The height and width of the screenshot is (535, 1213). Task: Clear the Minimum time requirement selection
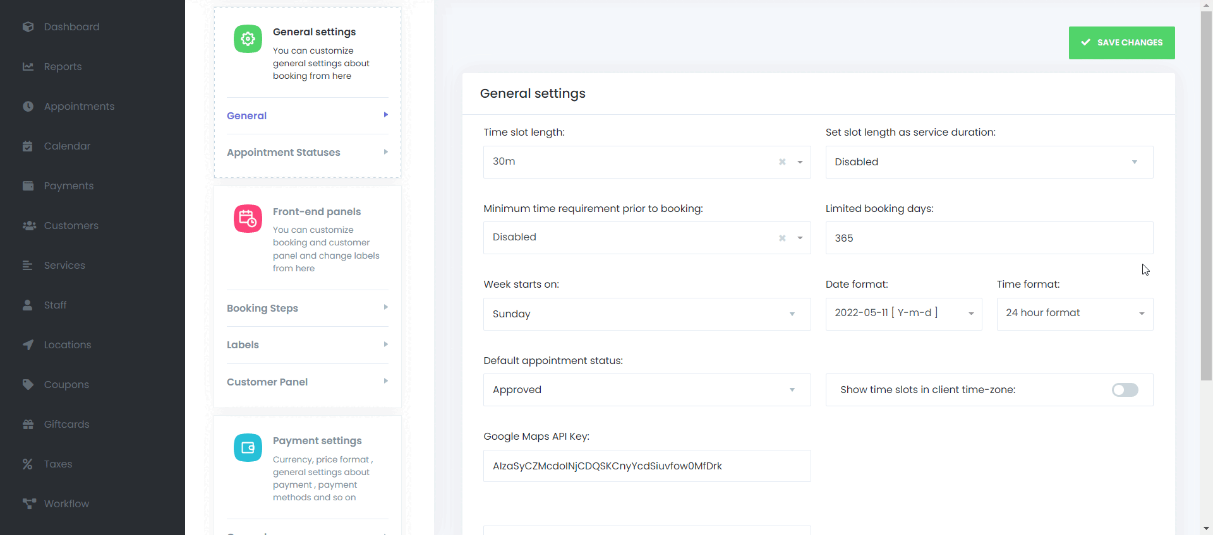[x=782, y=238]
